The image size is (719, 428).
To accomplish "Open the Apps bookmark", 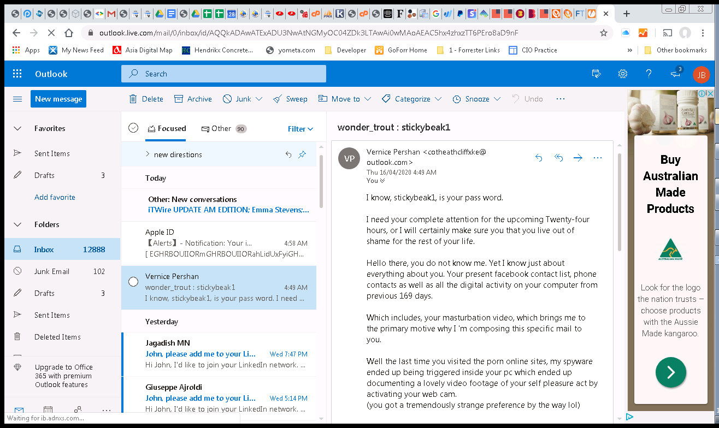I will (26, 50).
